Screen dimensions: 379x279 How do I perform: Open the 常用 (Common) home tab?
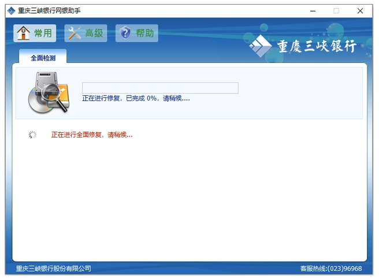tap(35, 33)
